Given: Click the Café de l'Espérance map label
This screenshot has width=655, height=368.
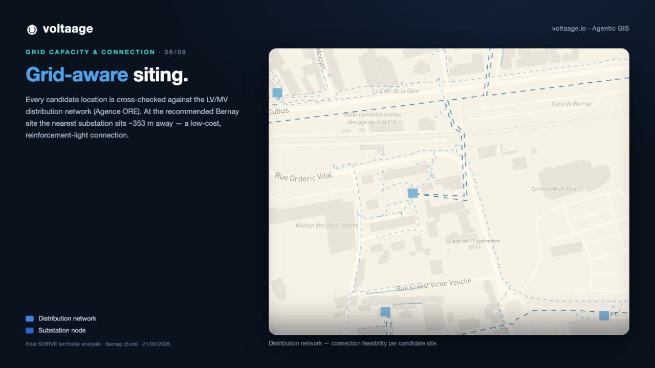Looking at the screenshot, I should pyautogui.click(x=474, y=241).
